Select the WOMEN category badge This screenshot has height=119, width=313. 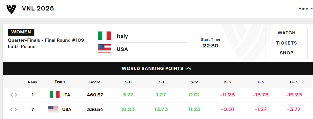click(21, 32)
